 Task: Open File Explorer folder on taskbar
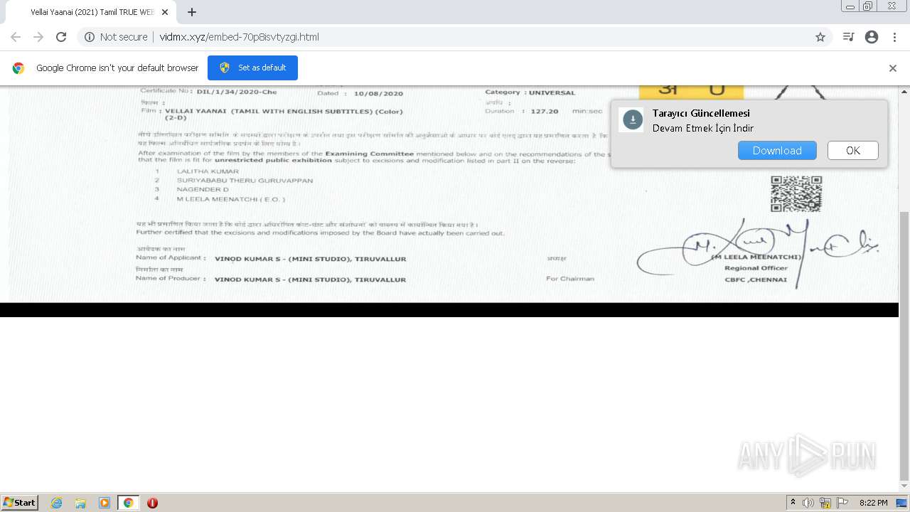tap(80, 503)
